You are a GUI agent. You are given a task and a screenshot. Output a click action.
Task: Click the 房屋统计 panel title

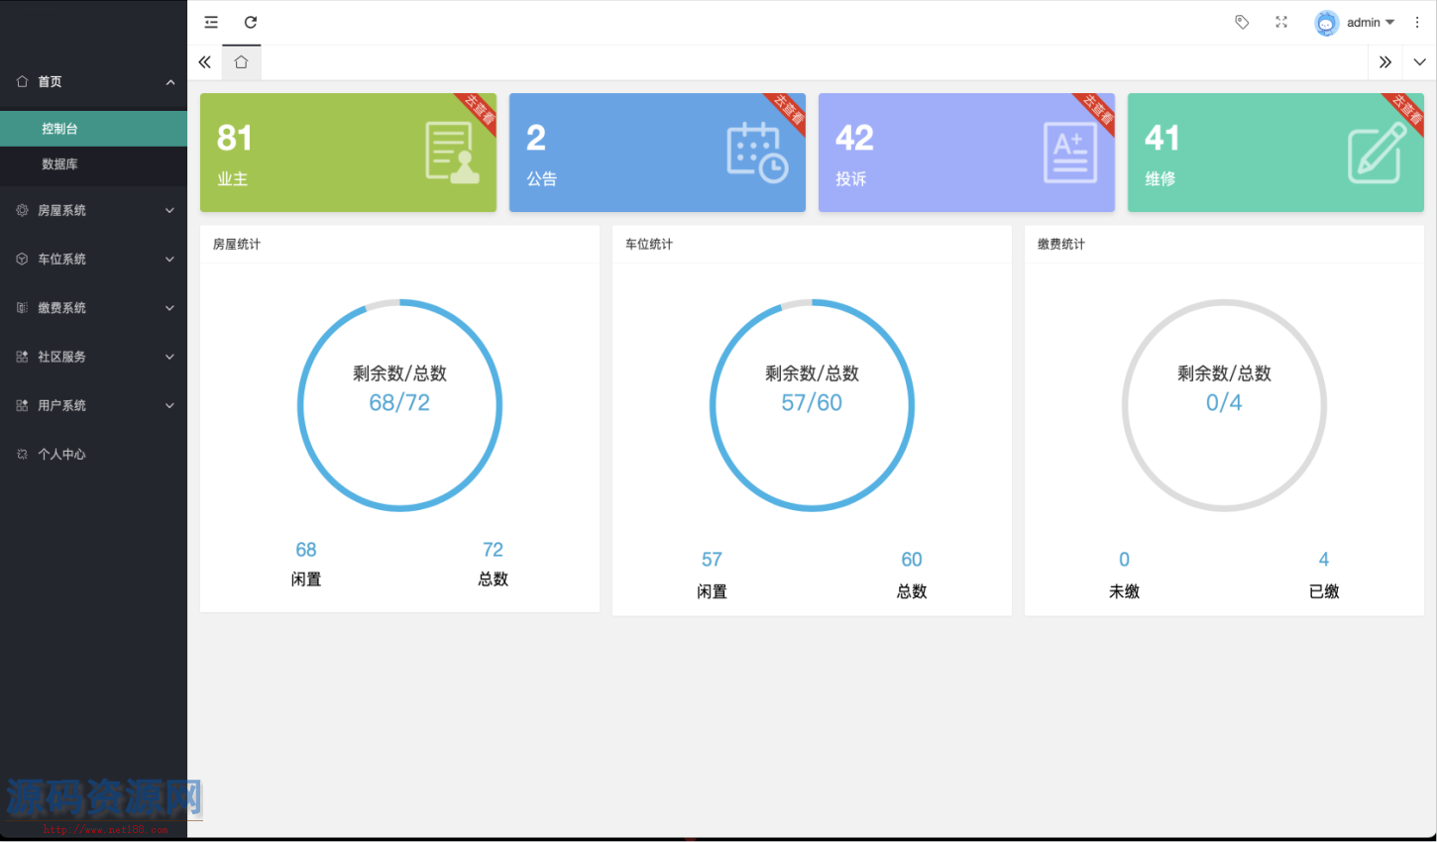point(237,244)
